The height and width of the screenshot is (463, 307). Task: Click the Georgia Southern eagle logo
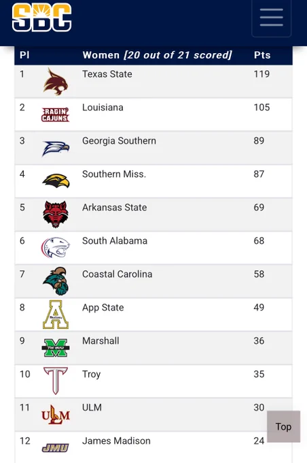pyautogui.click(x=56, y=148)
